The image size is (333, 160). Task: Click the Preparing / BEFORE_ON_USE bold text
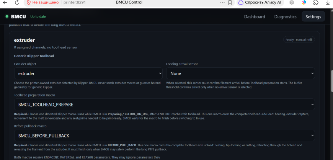pyautogui.click(x=128, y=114)
